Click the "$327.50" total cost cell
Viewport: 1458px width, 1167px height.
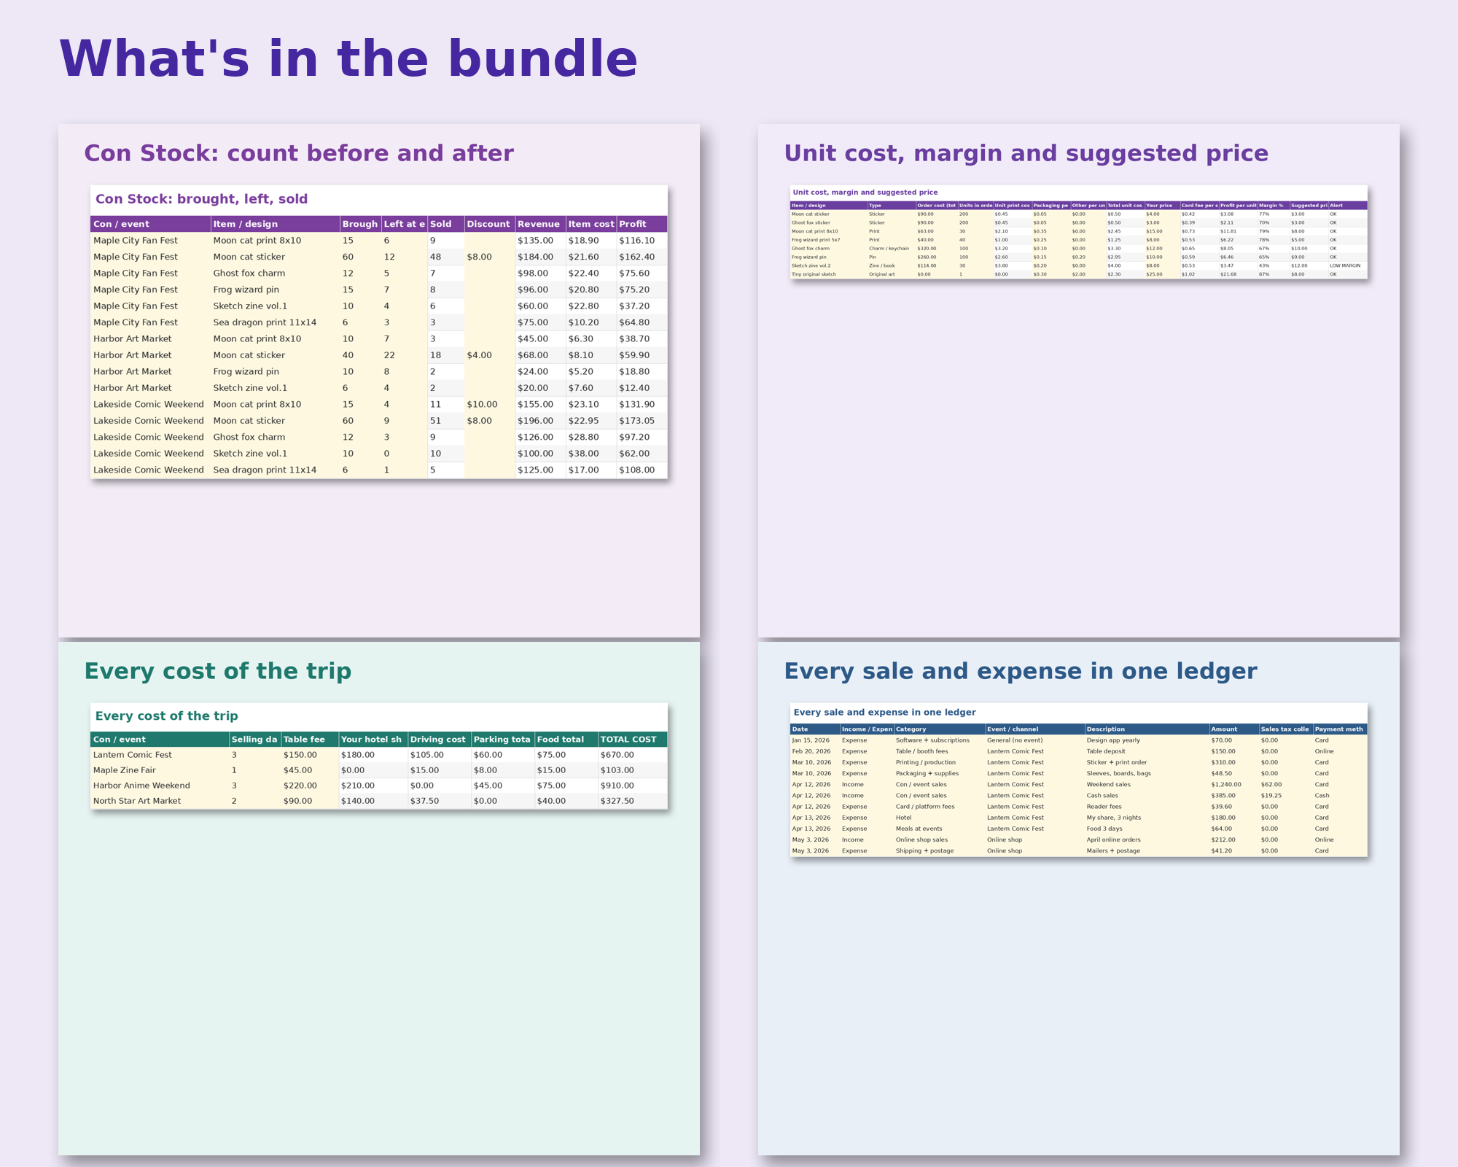[632, 801]
